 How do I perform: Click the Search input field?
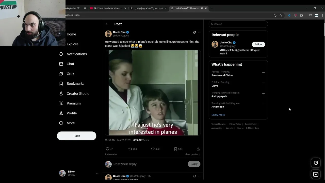pyautogui.click(x=238, y=24)
